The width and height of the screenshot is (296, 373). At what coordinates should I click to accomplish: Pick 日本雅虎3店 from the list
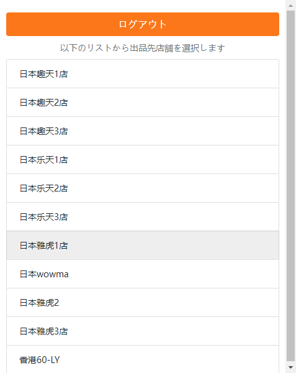(143, 331)
